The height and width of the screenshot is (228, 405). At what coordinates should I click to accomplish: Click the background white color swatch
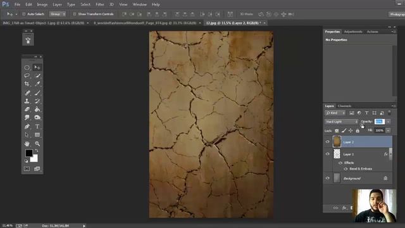35,160
